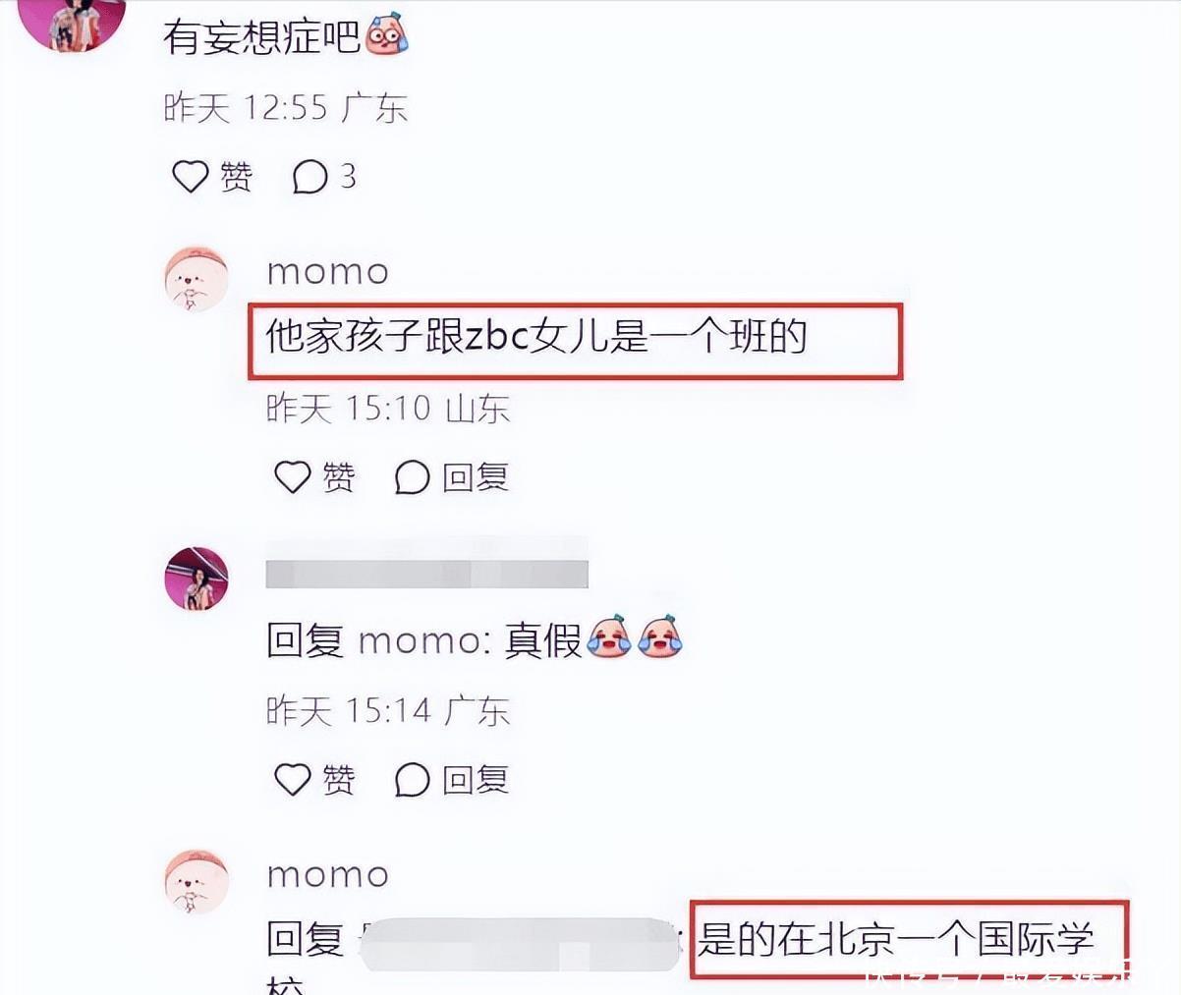Open momo's avatar on the 15:10 comment
This screenshot has width=1181, height=995.
click(x=197, y=279)
